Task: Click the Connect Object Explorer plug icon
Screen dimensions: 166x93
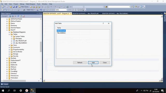Action: [10, 16]
